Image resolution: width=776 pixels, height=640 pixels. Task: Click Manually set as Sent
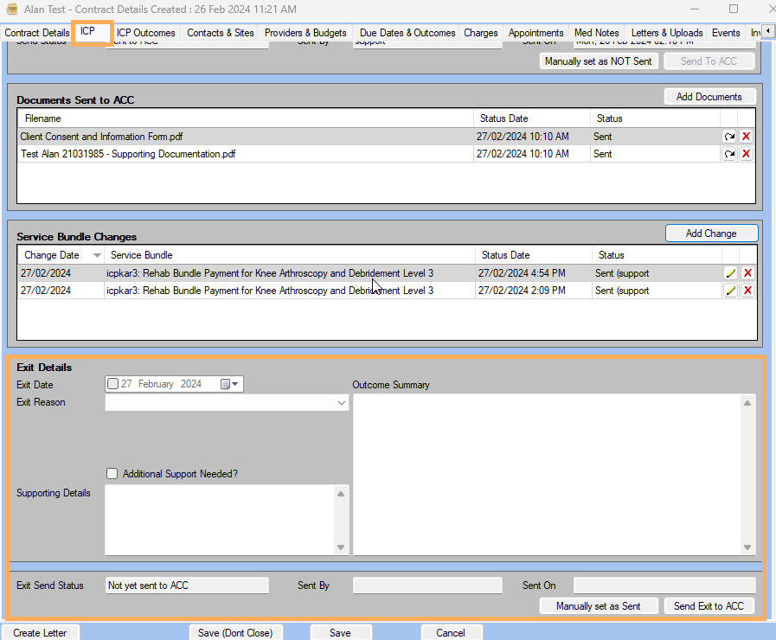(x=599, y=605)
